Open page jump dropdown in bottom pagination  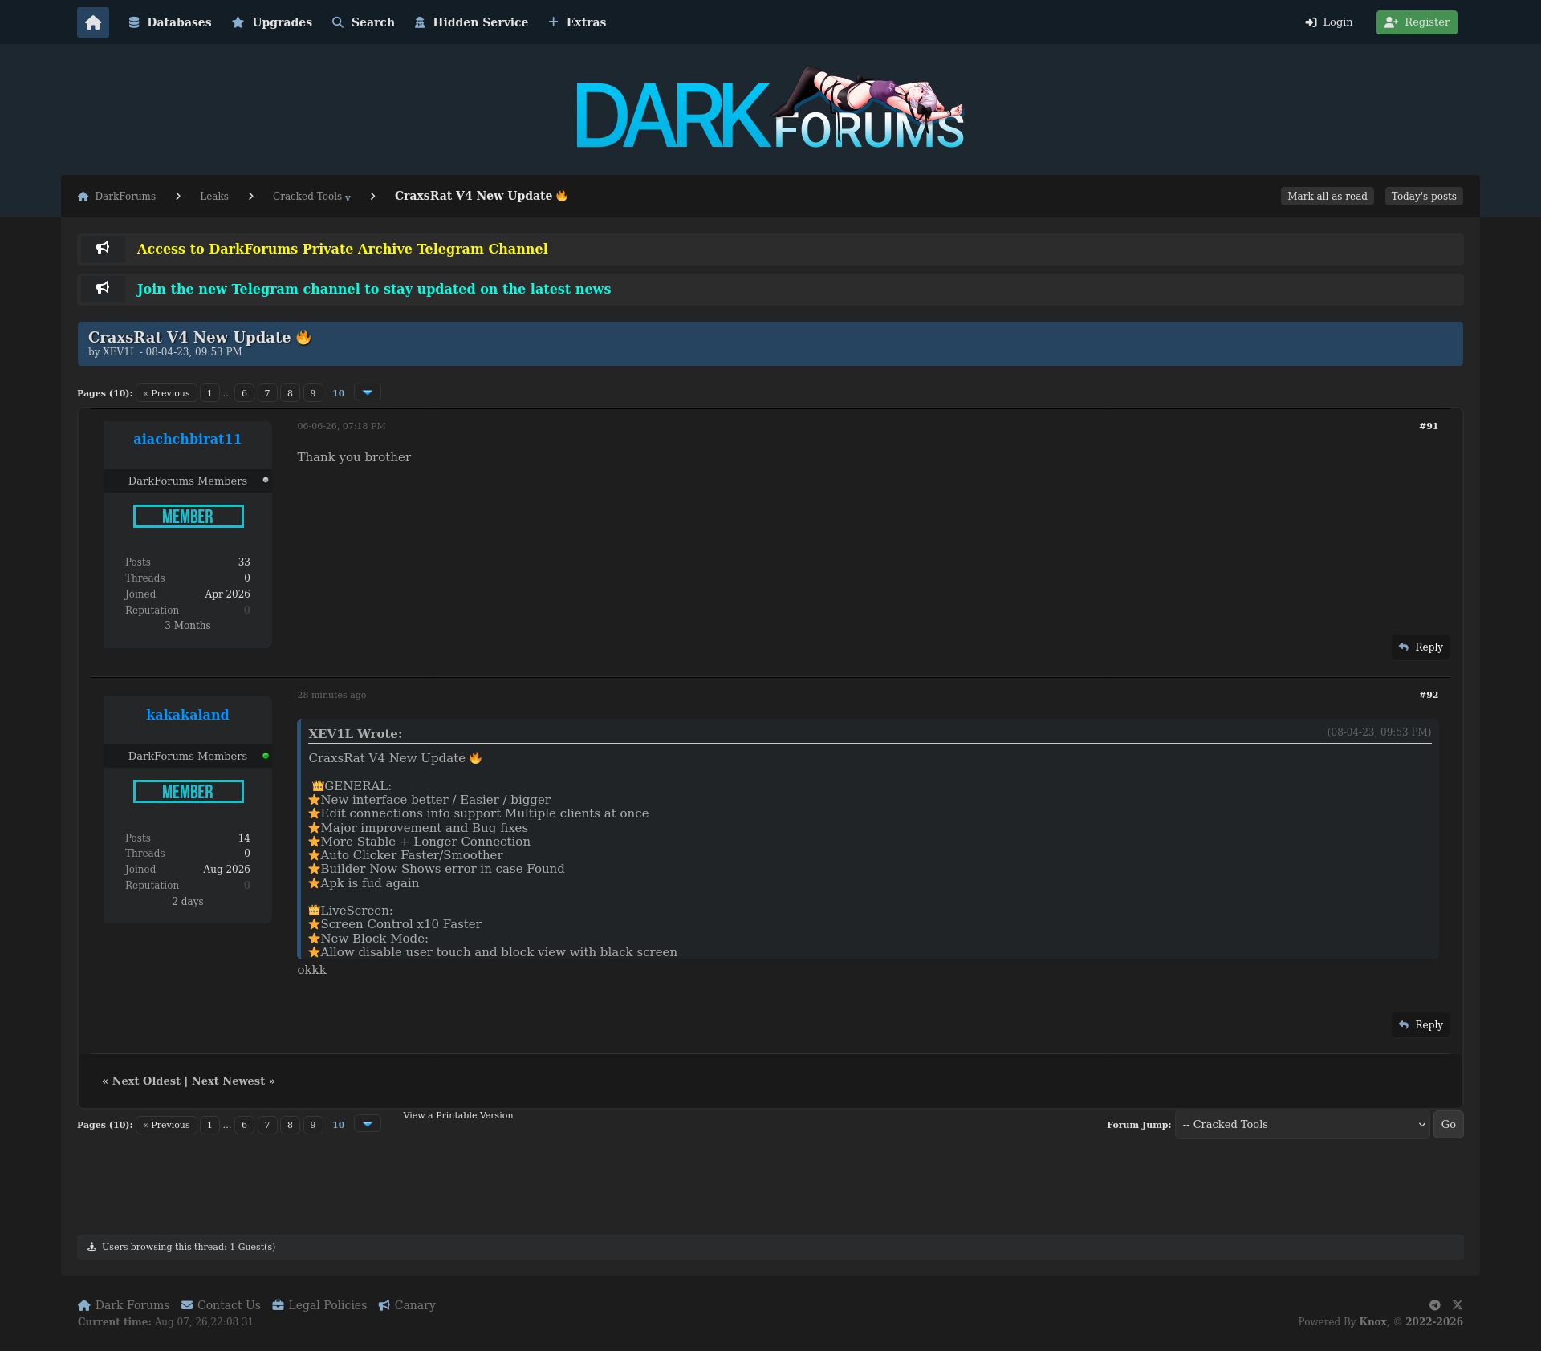368,1124
